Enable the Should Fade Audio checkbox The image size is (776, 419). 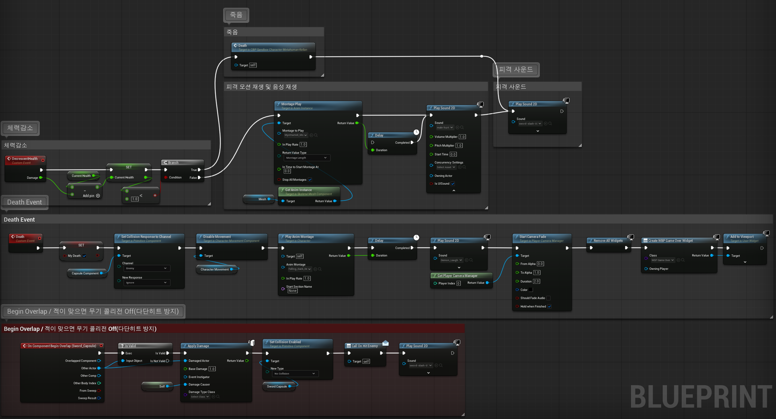click(x=548, y=298)
